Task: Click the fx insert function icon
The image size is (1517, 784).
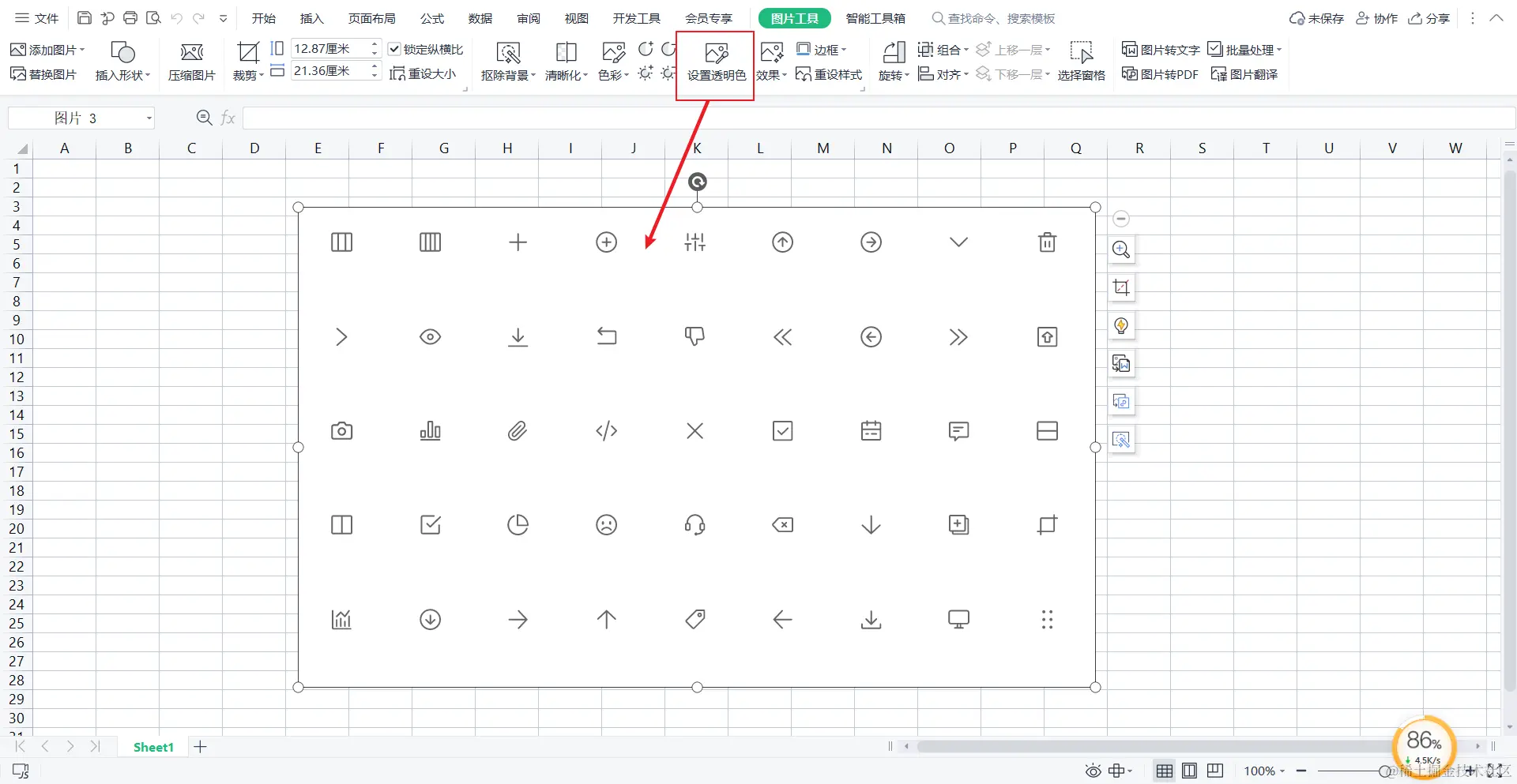Action: (x=228, y=118)
